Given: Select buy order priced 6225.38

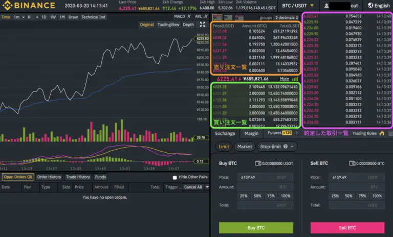Looking at the screenshot, I should tap(255, 87).
